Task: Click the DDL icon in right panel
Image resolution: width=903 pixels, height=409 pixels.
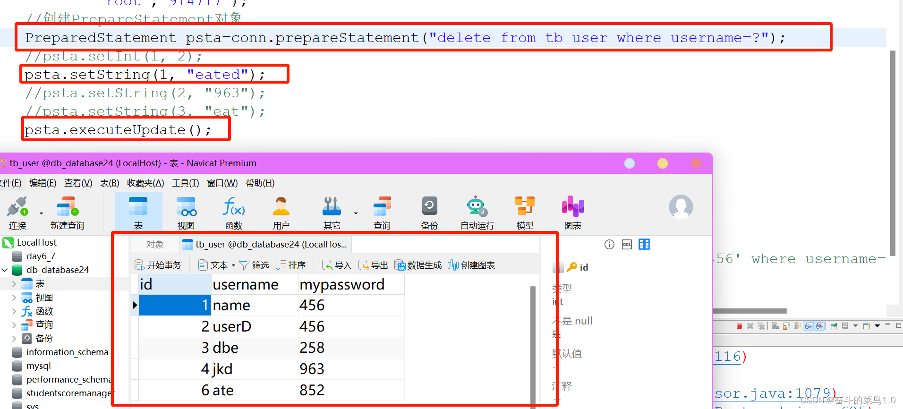Action: 627,244
